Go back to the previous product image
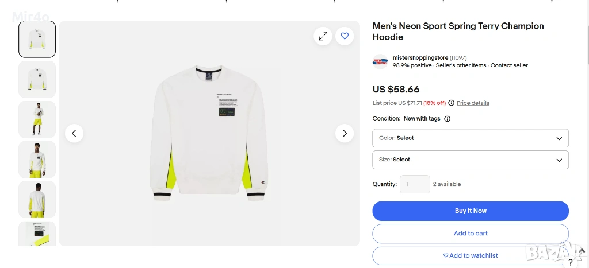 pos(74,134)
